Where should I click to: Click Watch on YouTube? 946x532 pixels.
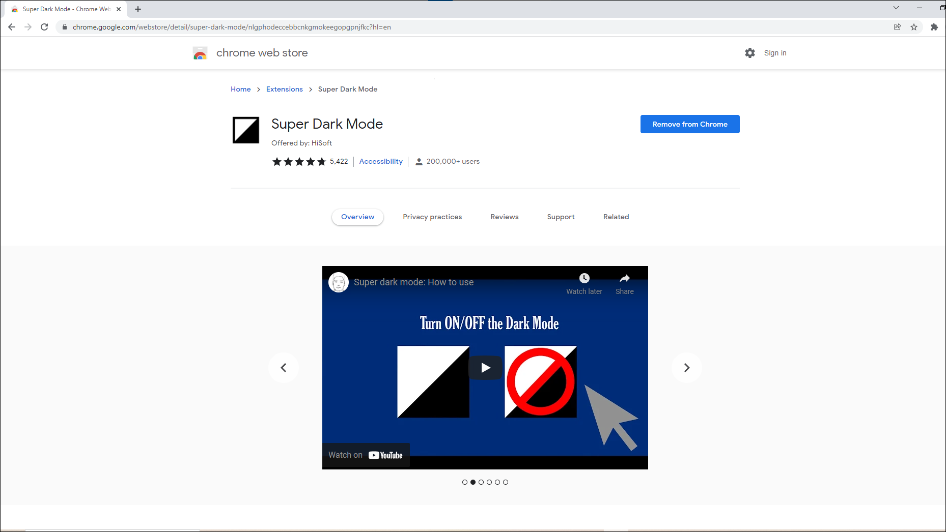click(x=366, y=455)
